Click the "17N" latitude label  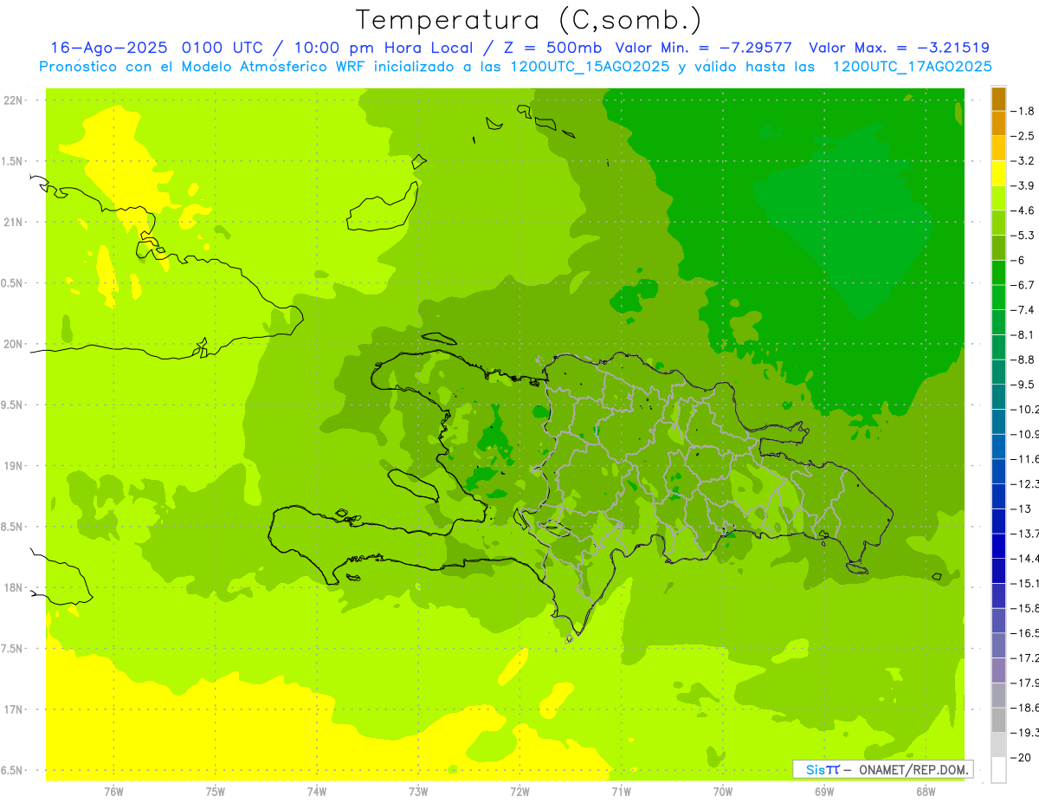point(13,710)
